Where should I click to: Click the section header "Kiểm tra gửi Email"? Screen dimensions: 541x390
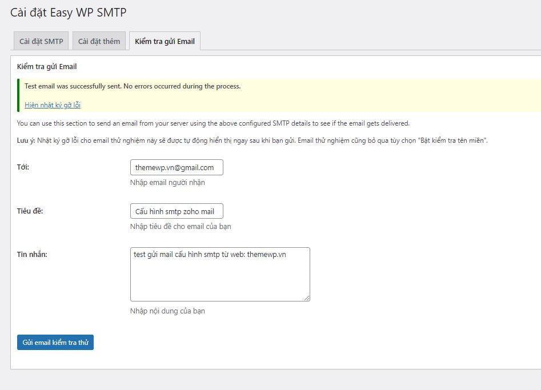coord(46,66)
